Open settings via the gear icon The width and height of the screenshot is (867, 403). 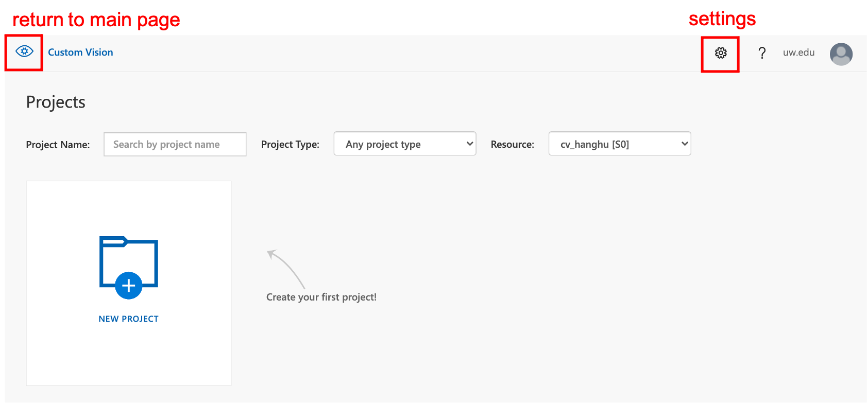pyautogui.click(x=720, y=52)
